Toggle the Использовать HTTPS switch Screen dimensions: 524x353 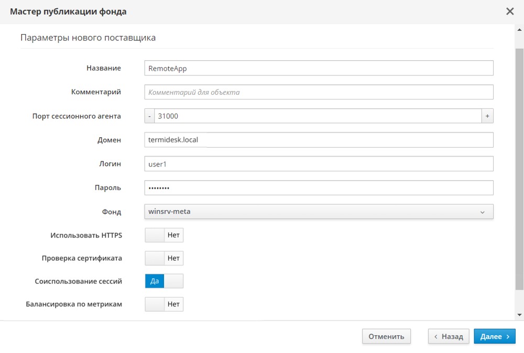(164, 235)
